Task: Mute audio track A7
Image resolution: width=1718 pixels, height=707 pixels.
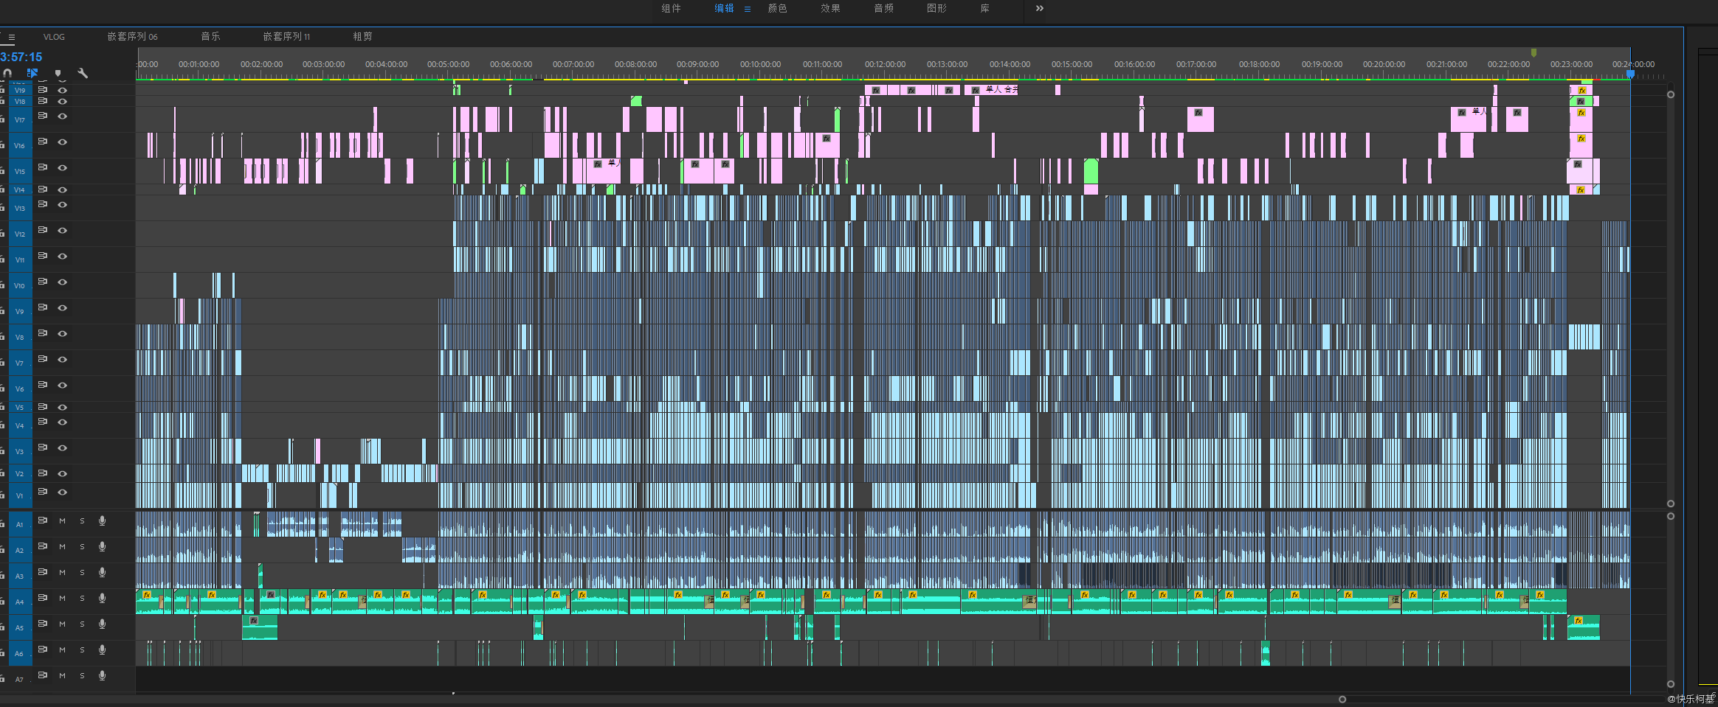Action: 63,675
